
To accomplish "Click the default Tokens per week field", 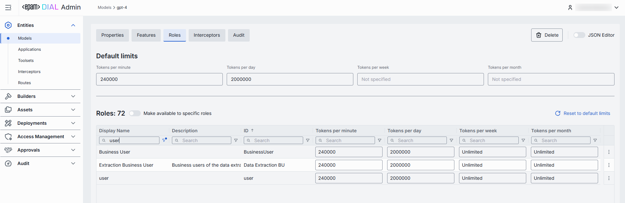I will [x=420, y=79].
